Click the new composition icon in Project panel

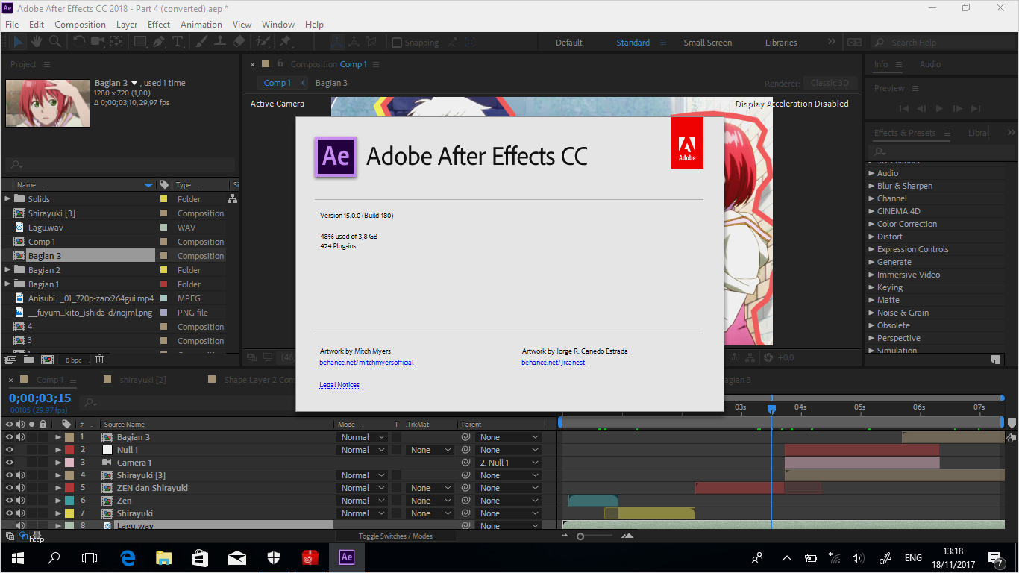click(x=46, y=360)
